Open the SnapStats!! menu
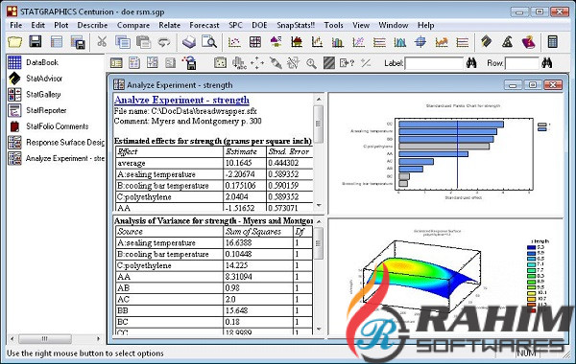Viewport: 576px width, 364px height. pyautogui.click(x=296, y=25)
